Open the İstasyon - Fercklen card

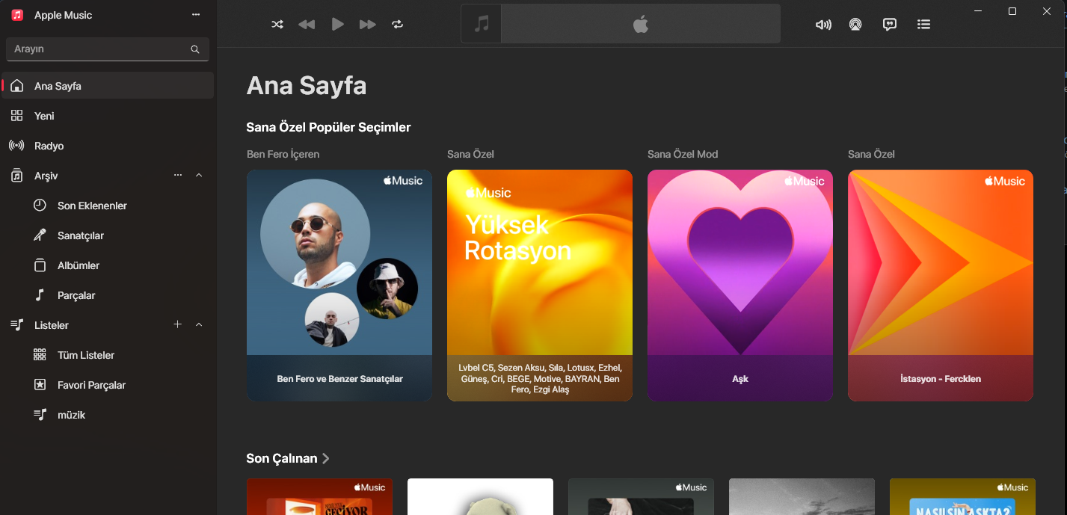(x=941, y=286)
